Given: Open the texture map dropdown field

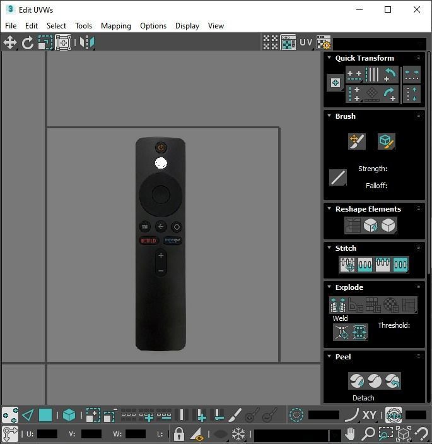Looking at the screenshot, I should (x=380, y=44).
